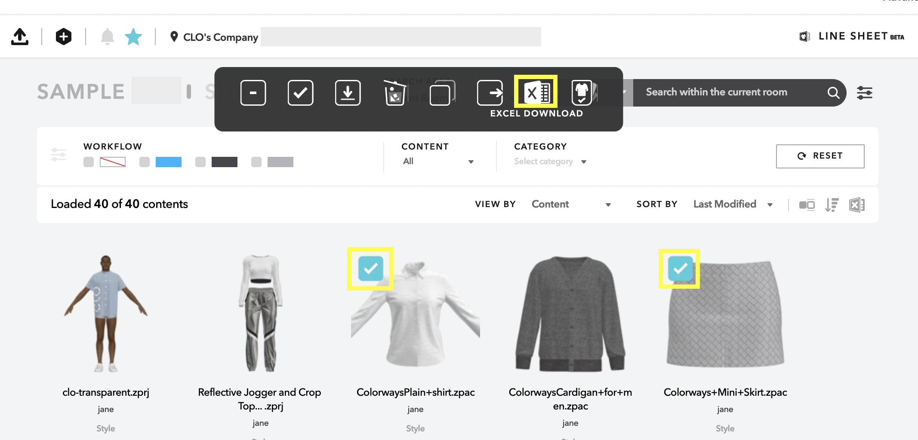Toggle the workflow checkbox beside blue swatch

click(145, 162)
